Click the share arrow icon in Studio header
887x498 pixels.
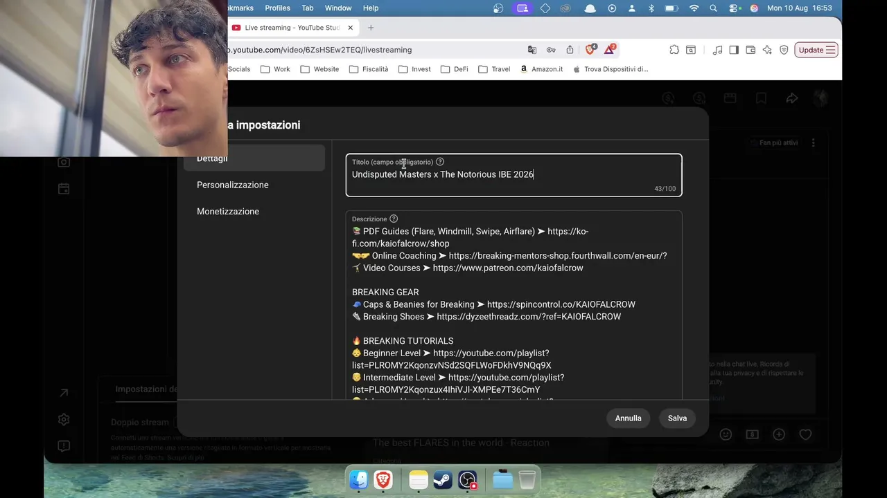tap(792, 98)
